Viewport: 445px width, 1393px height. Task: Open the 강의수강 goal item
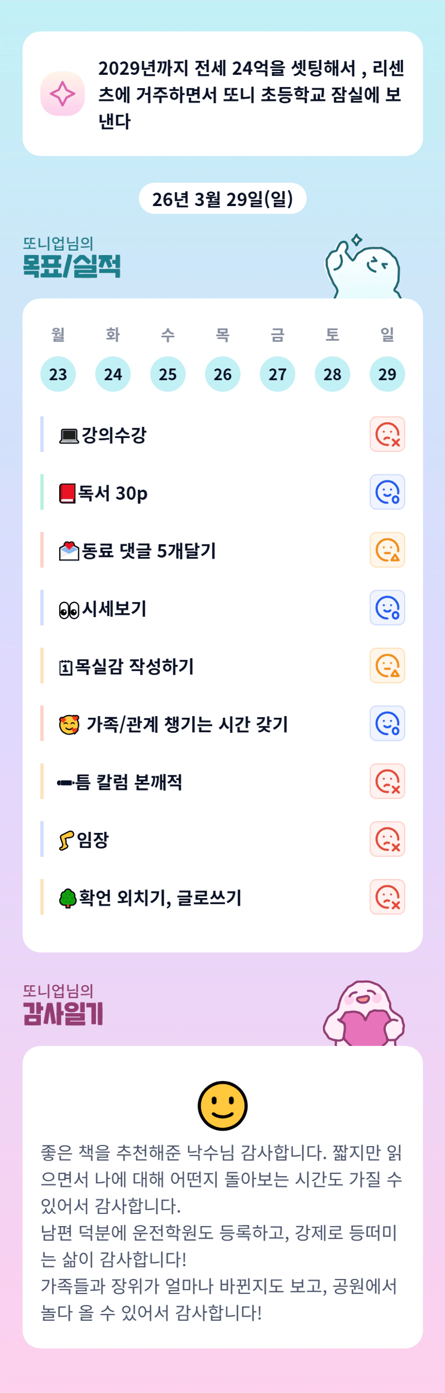[x=114, y=435]
